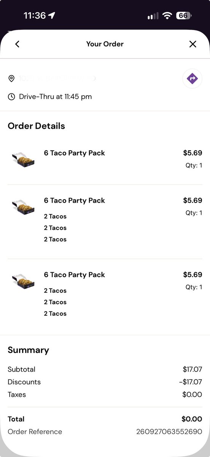Tap second 6 Taco Party Pack thumbnail
This screenshot has width=210, height=457.
(24, 206)
